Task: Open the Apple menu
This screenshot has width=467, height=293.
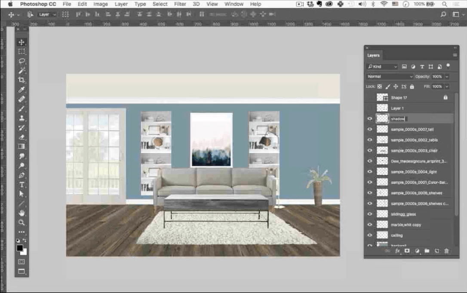Action: [10, 4]
